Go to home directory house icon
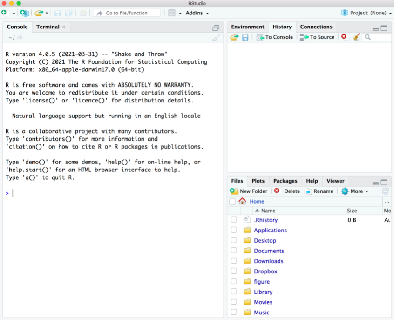The image size is (394, 320). click(242, 202)
